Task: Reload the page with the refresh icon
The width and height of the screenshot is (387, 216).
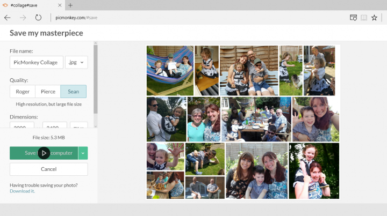Action: pos(38,18)
